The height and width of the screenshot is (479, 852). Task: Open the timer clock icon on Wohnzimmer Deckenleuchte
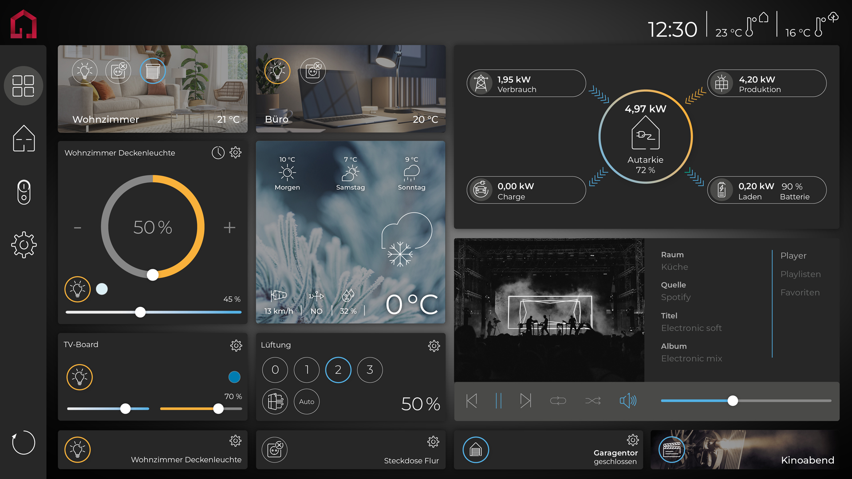[x=218, y=153]
